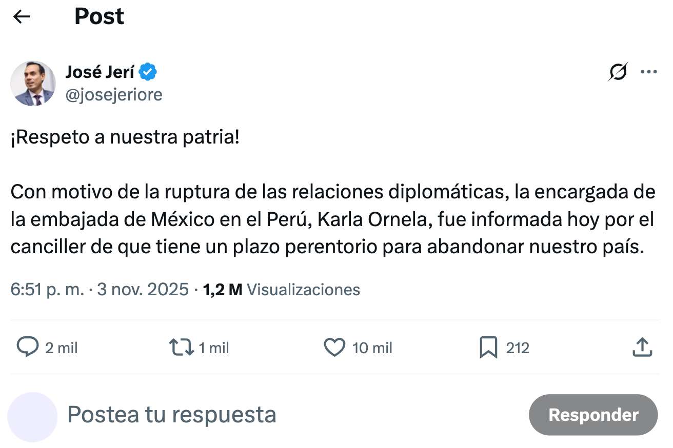
Task: Open José Jerí's profile picture
Action: [33, 83]
